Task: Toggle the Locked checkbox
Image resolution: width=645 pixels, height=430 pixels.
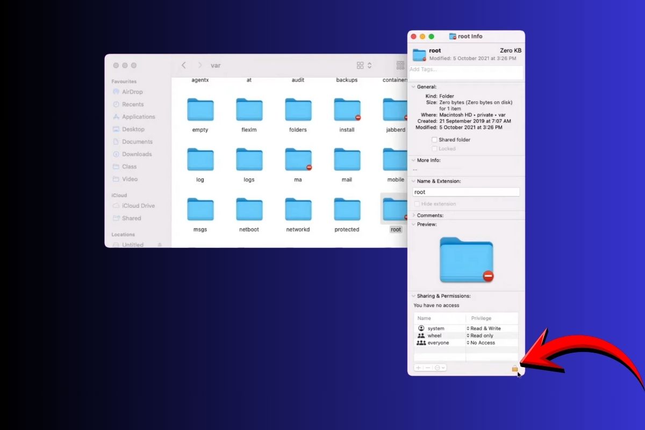Action: pos(434,148)
